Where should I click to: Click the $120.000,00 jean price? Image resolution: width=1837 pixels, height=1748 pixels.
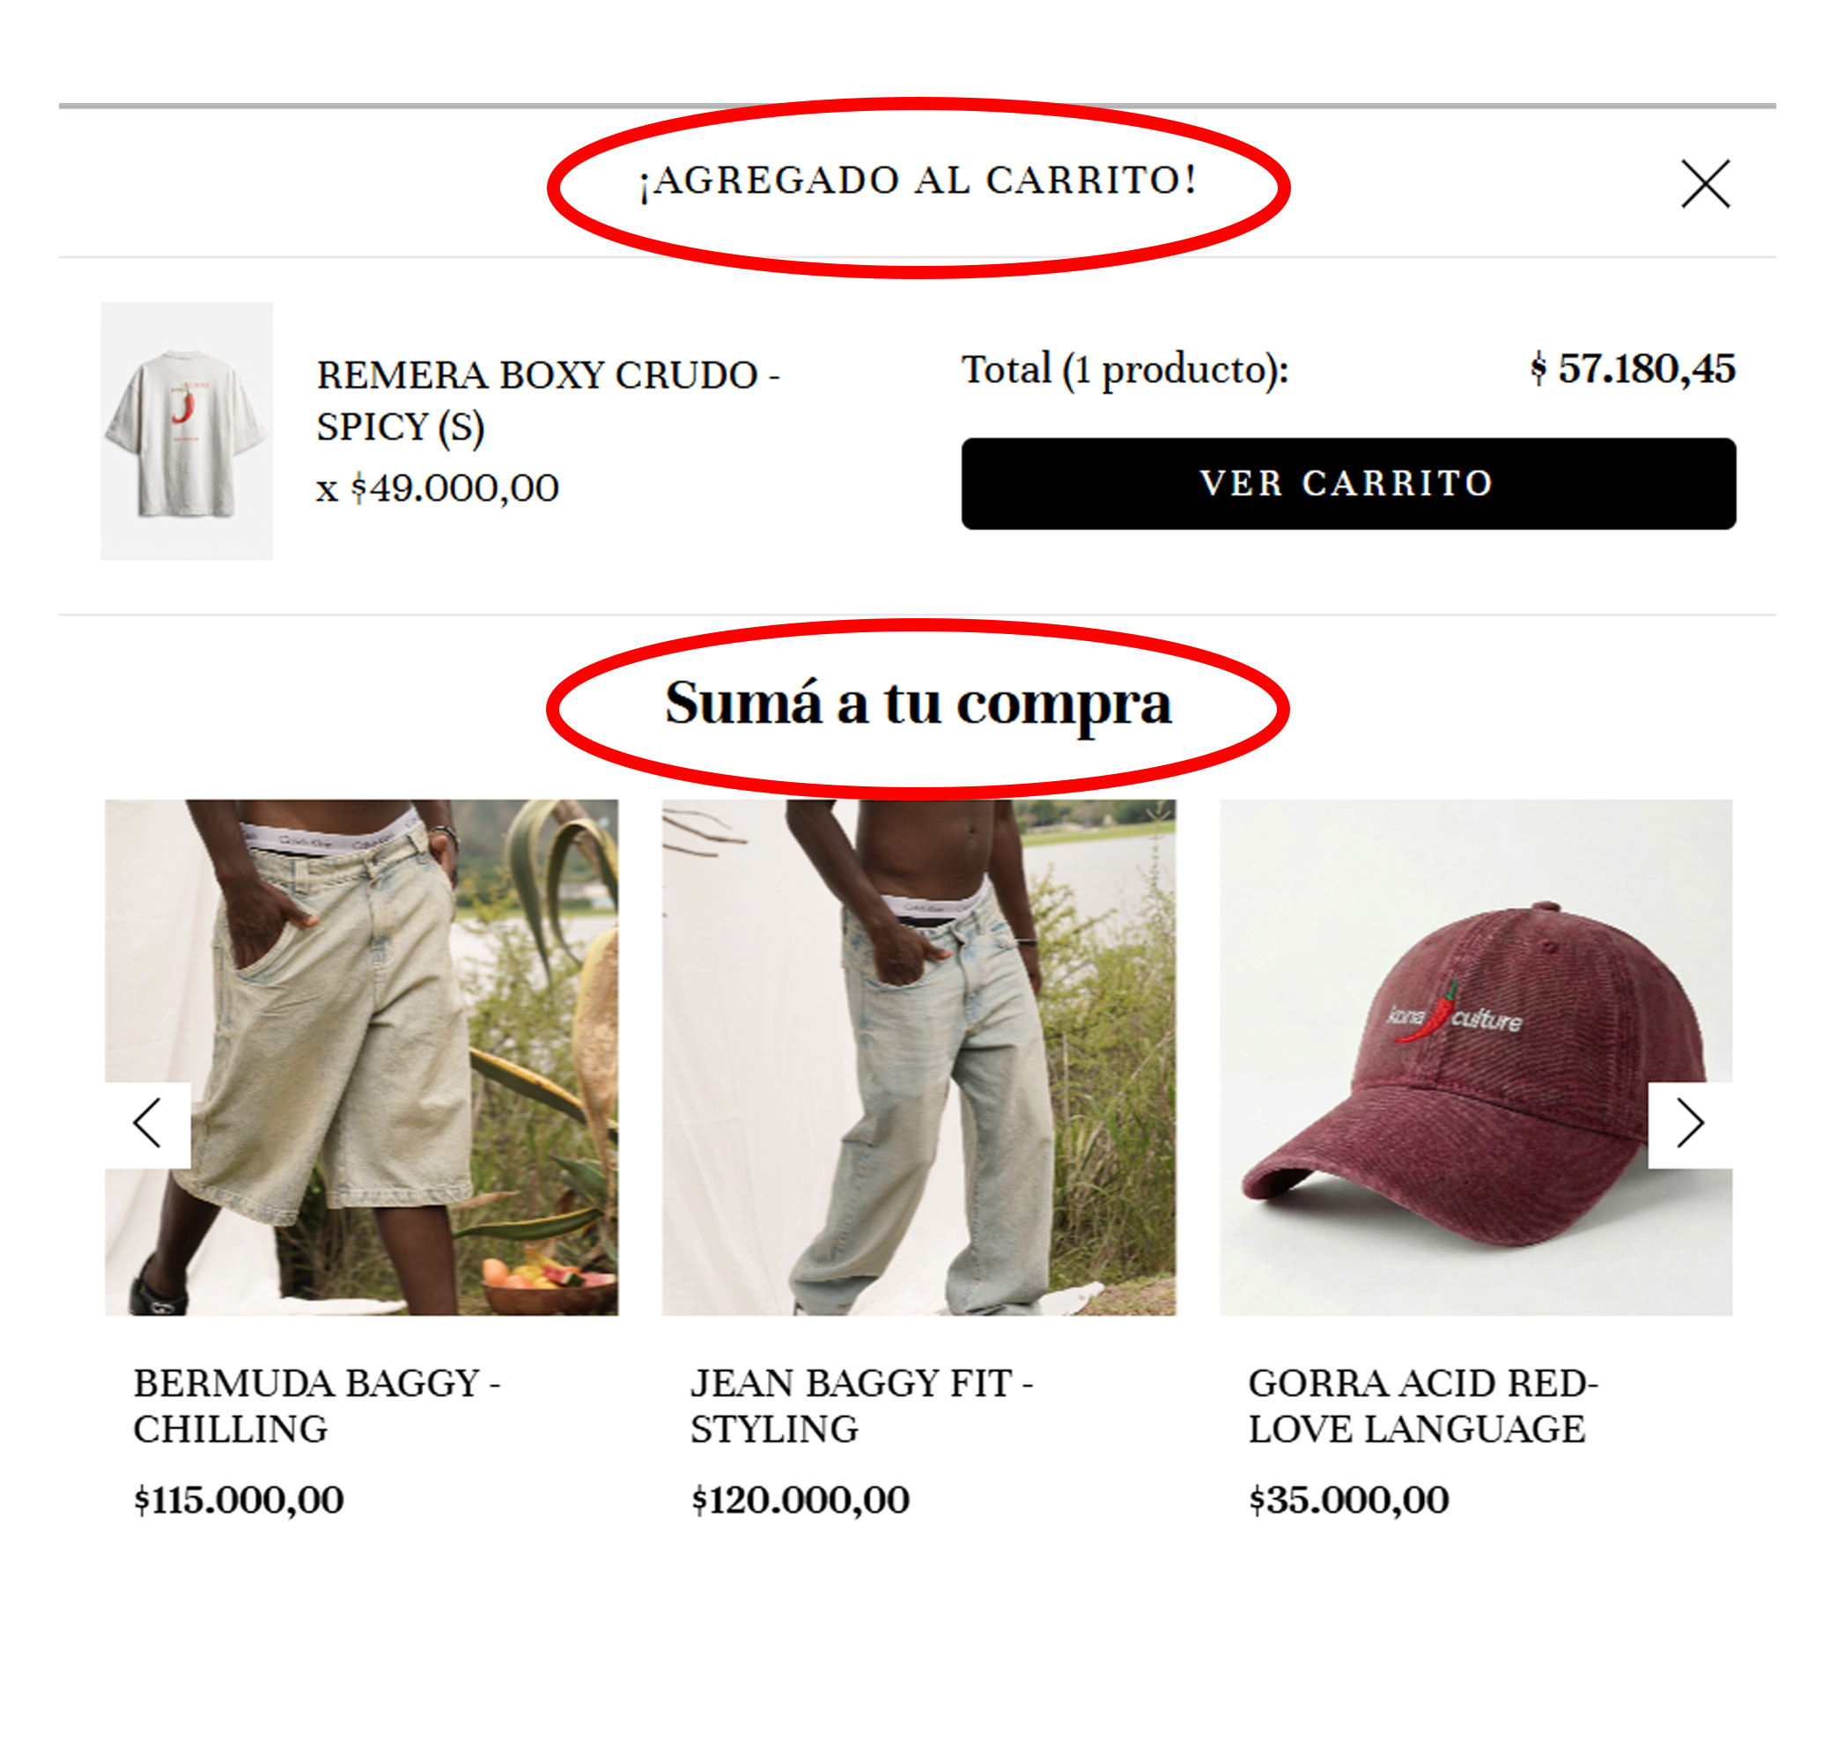(800, 1501)
